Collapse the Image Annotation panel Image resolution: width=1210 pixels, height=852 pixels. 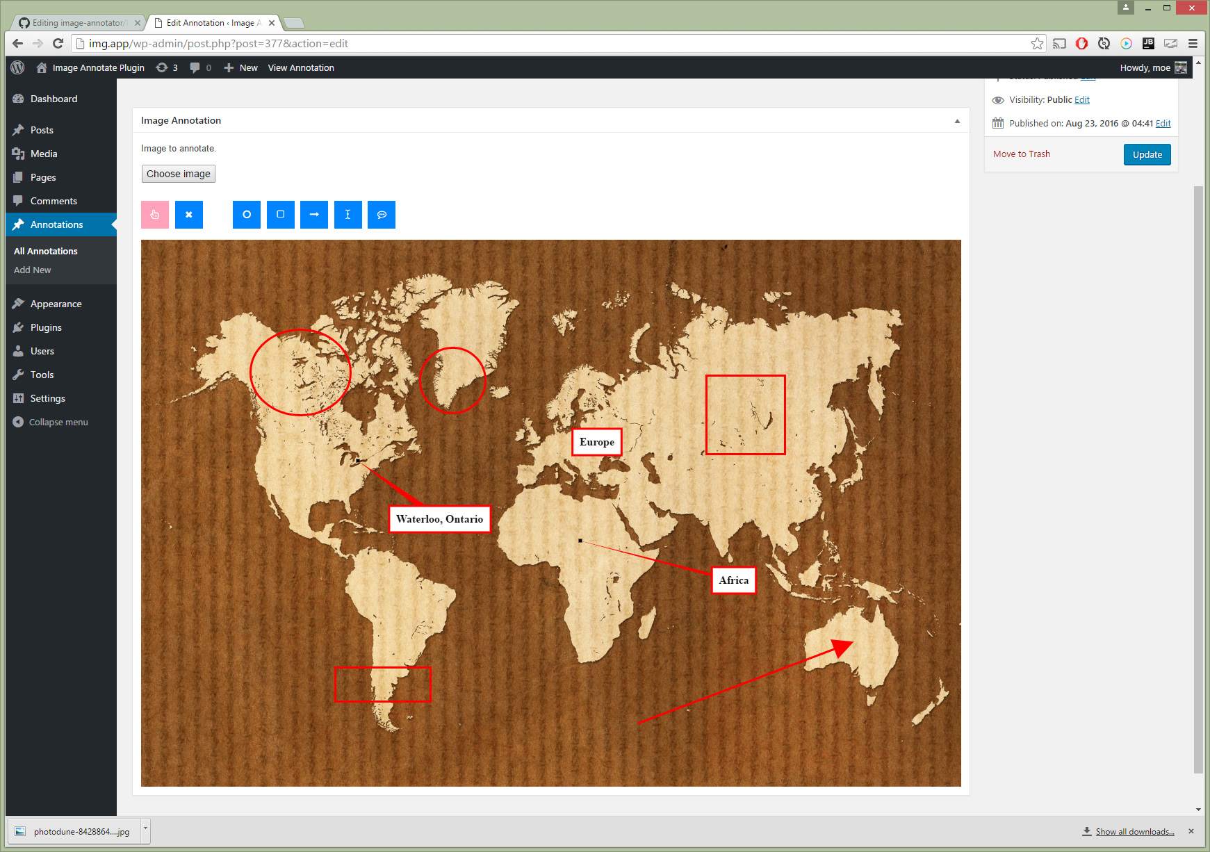[x=957, y=121]
